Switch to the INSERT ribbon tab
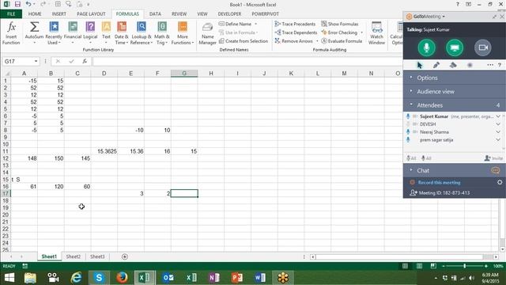This screenshot has width=506, height=285. [x=59, y=14]
